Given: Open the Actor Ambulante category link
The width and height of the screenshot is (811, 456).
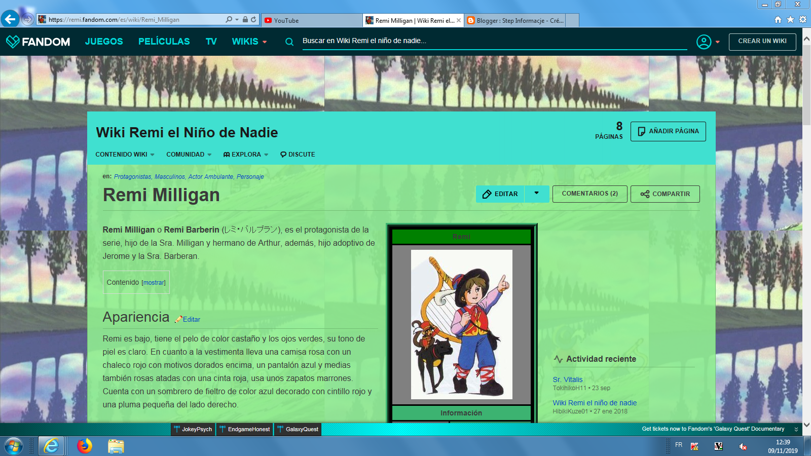Looking at the screenshot, I should click(x=211, y=177).
